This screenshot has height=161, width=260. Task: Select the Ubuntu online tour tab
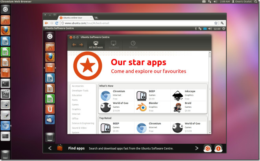click(76, 18)
